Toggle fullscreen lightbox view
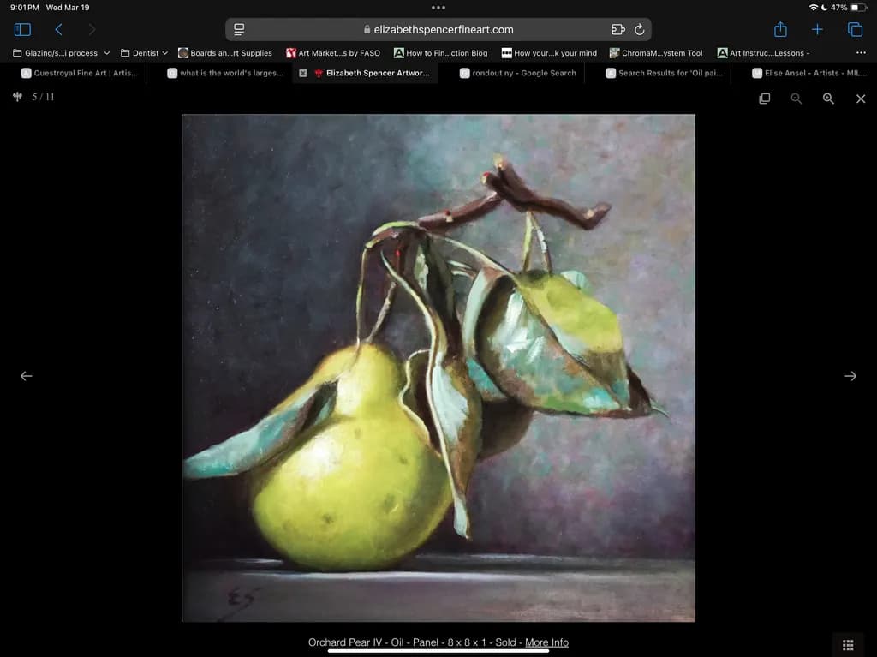 point(765,99)
